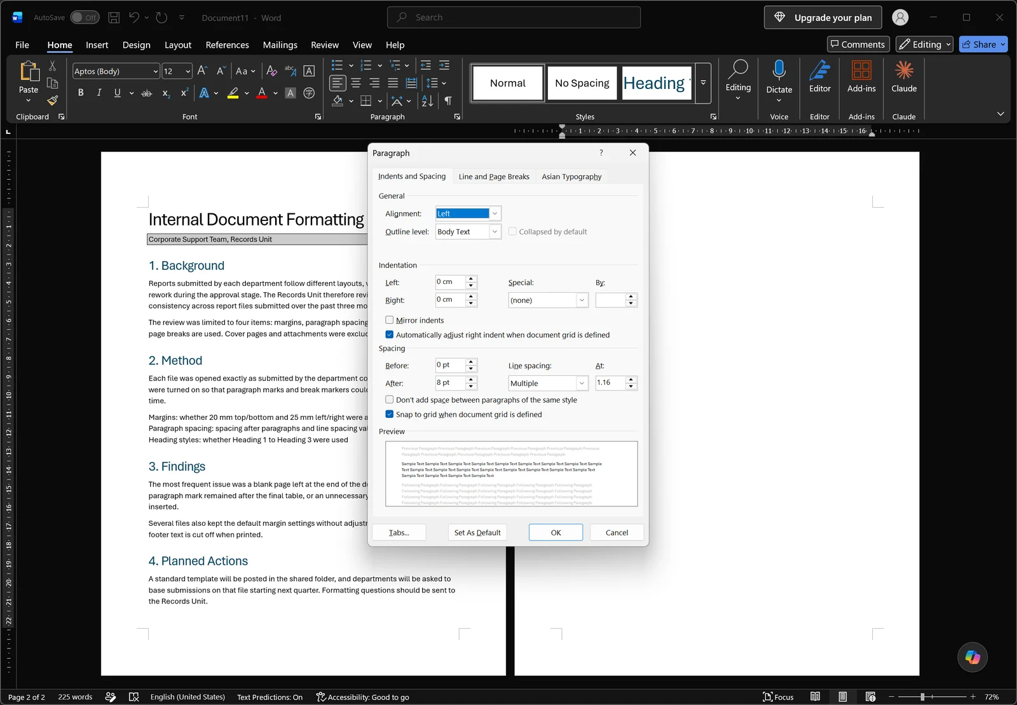Image resolution: width=1017 pixels, height=705 pixels.
Task: Click the yellow text highlight color
Action: point(233,93)
